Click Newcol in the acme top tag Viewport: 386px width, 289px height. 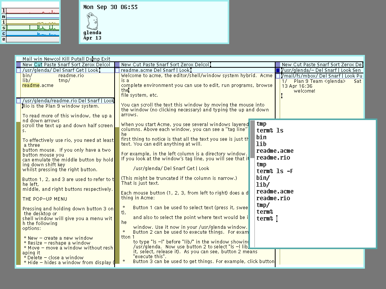click(52, 59)
